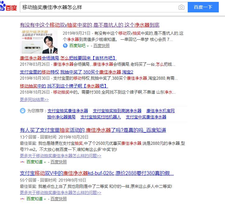Click the Baidu Tieba paw icon

tap(65, 46)
